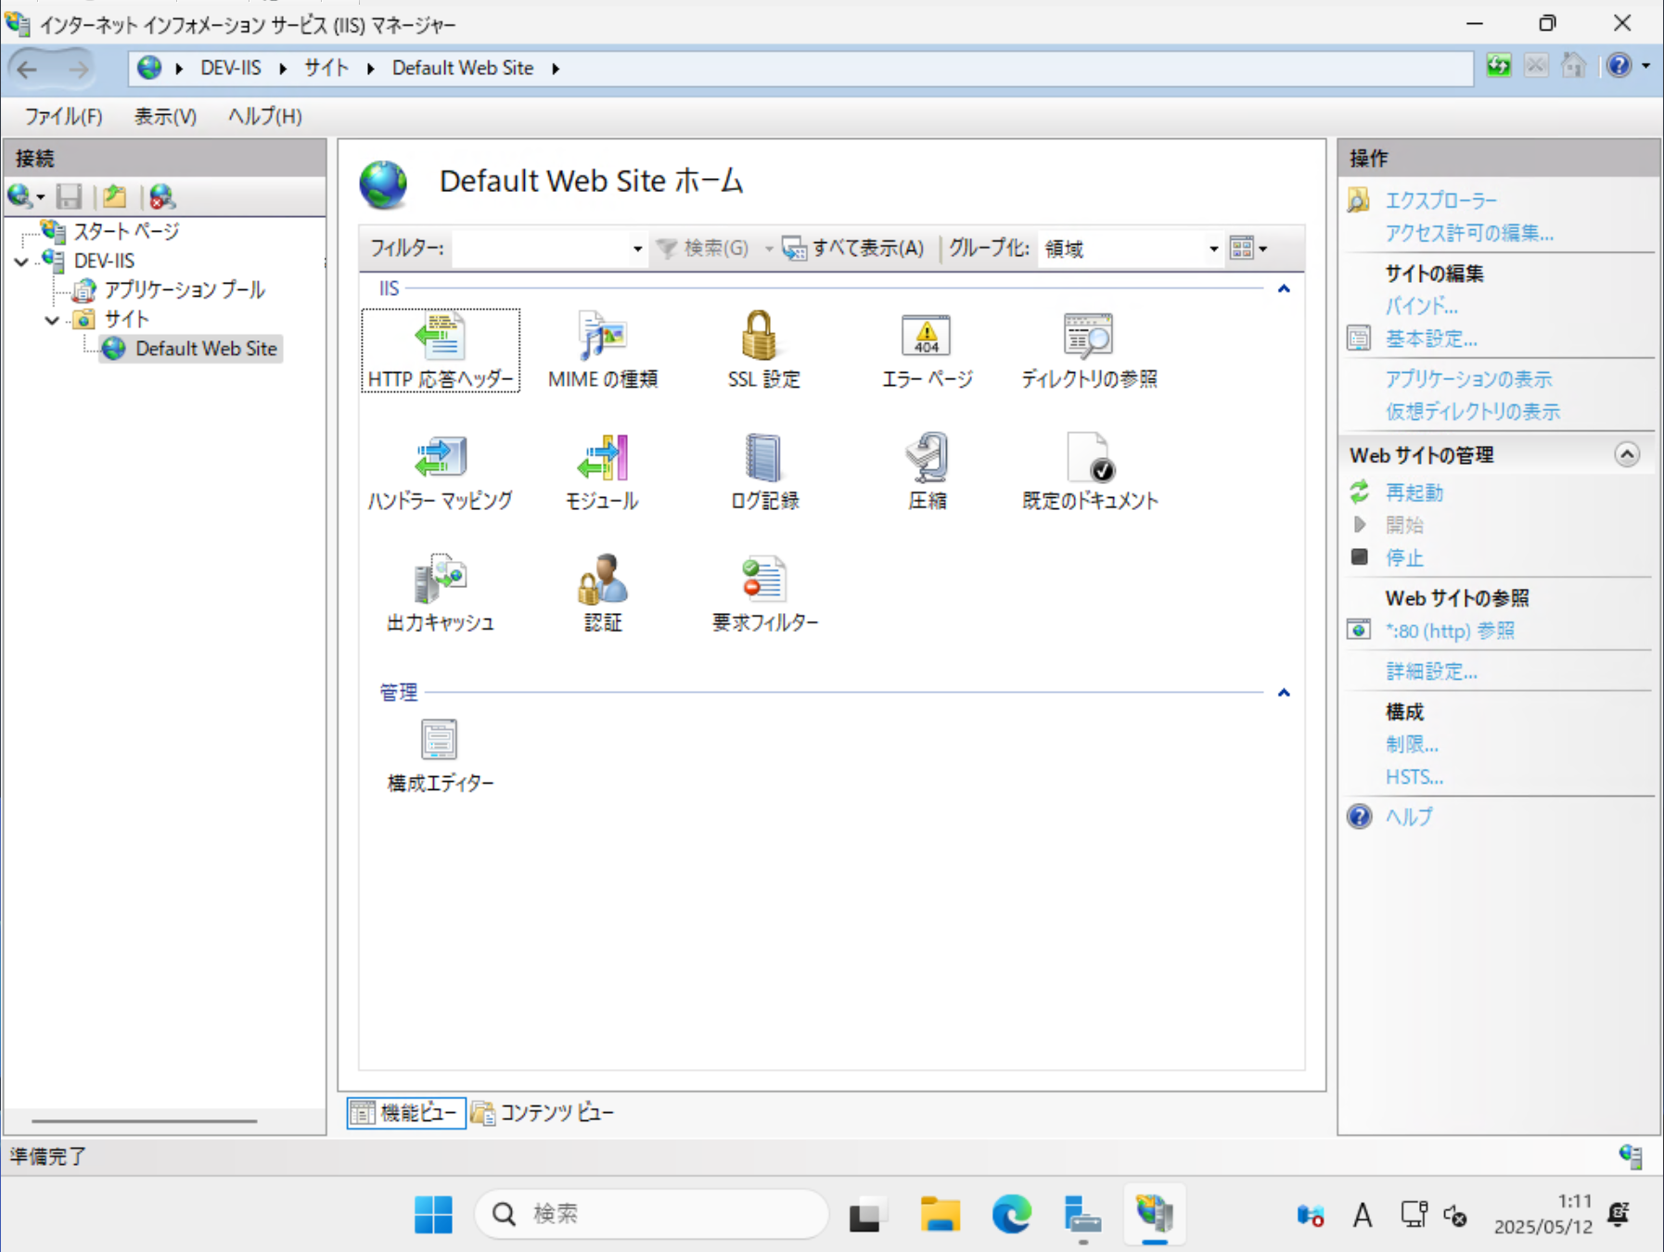
Task: Open 要求フィルター feature
Action: 764,594
